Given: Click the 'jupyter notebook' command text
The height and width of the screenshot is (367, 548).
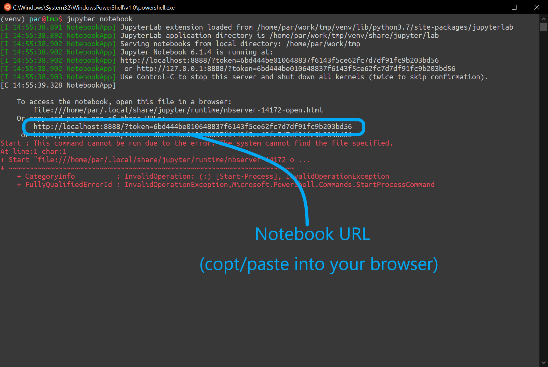Looking at the screenshot, I should click(x=100, y=19).
